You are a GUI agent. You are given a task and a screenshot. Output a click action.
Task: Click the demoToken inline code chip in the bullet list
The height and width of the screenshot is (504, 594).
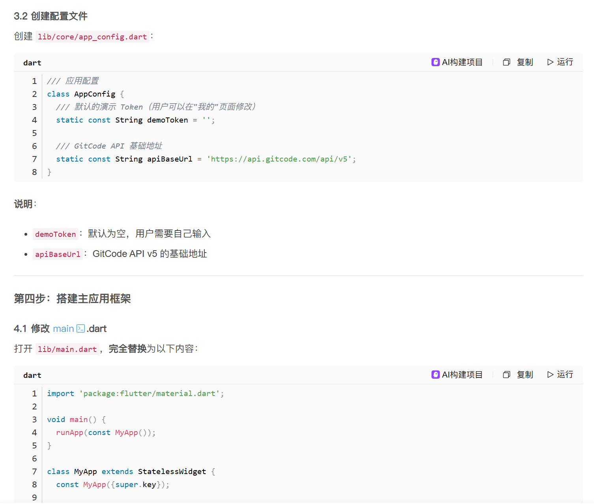tap(55, 234)
